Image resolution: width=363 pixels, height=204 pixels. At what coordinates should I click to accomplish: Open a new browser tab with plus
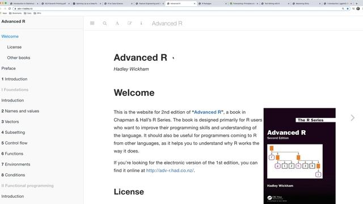tap(357, 3)
